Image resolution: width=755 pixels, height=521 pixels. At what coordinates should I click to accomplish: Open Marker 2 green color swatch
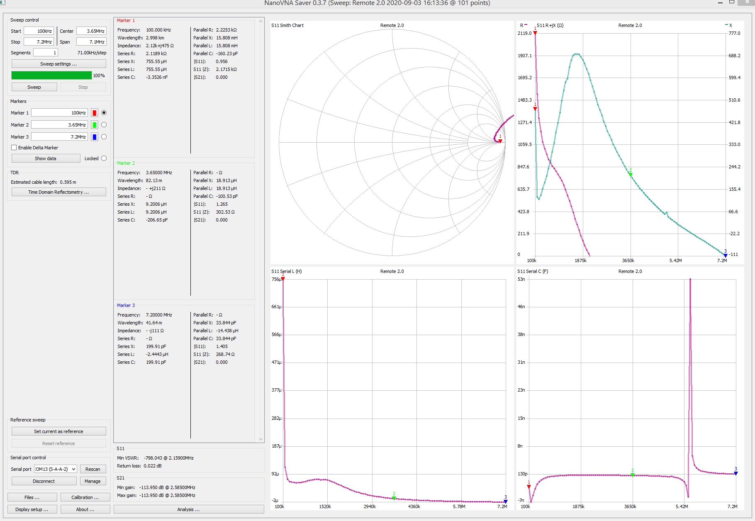coord(95,125)
